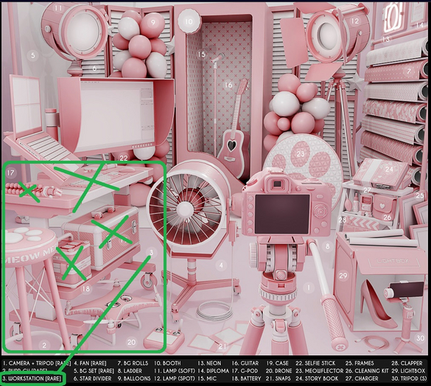Screen dimensions: 431x386
Task: Click the camera's dark LCD screen
Action: point(283,214)
